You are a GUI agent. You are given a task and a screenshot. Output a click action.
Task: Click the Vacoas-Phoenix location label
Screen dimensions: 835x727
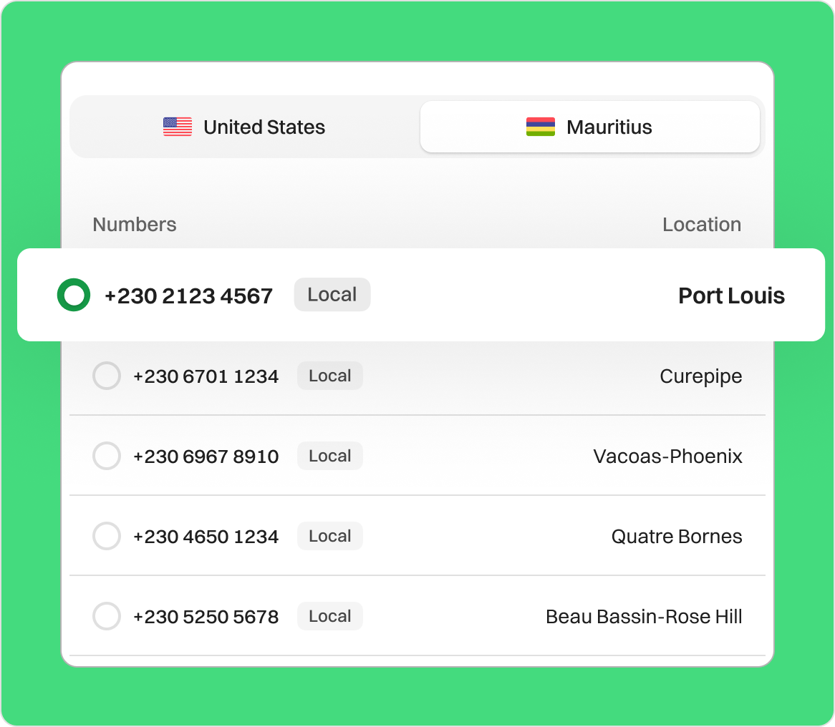pyautogui.click(x=667, y=457)
